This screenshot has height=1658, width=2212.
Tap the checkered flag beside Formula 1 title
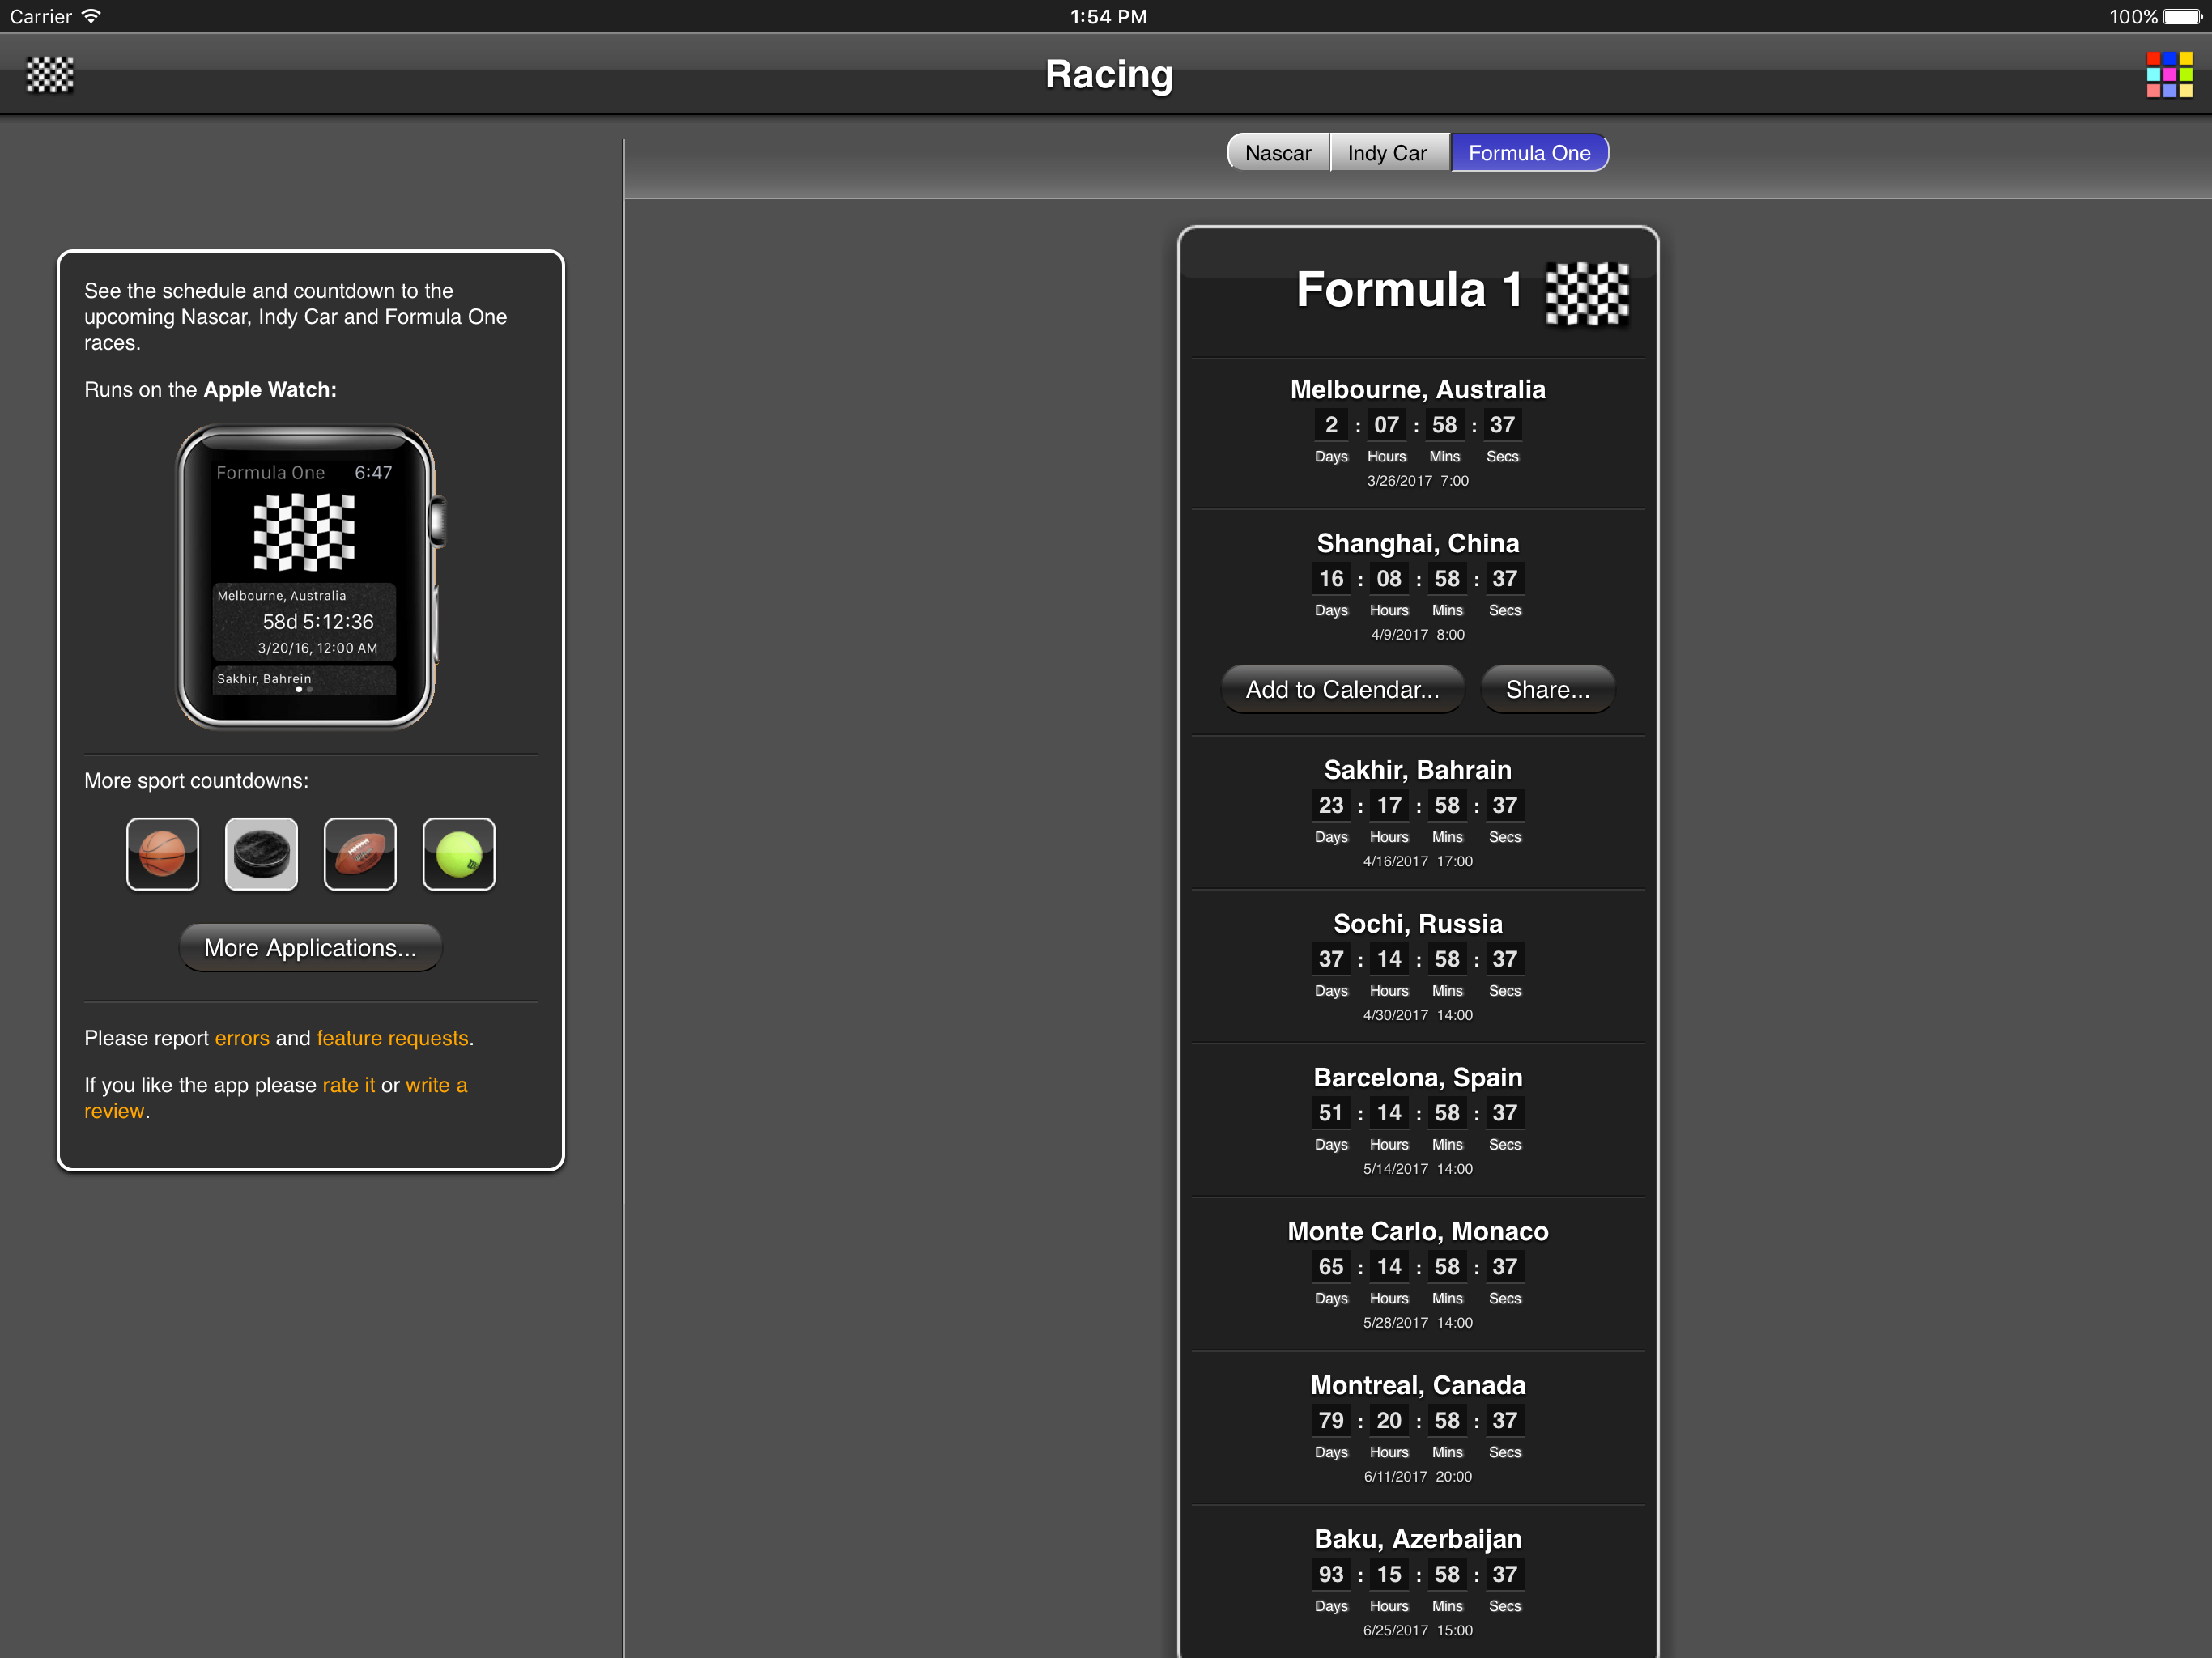(1587, 293)
